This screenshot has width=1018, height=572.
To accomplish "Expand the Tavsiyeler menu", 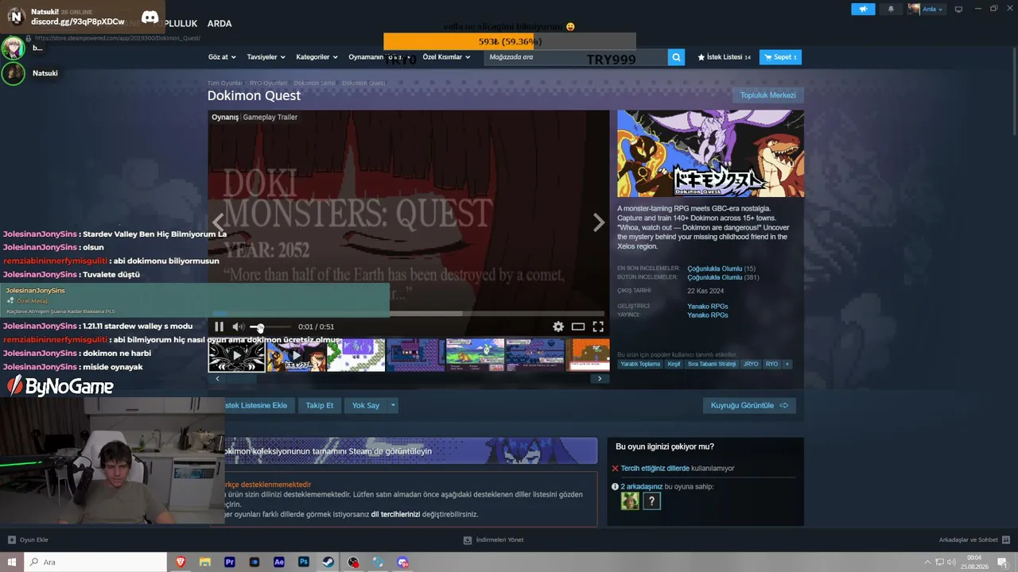I will click(266, 57).
